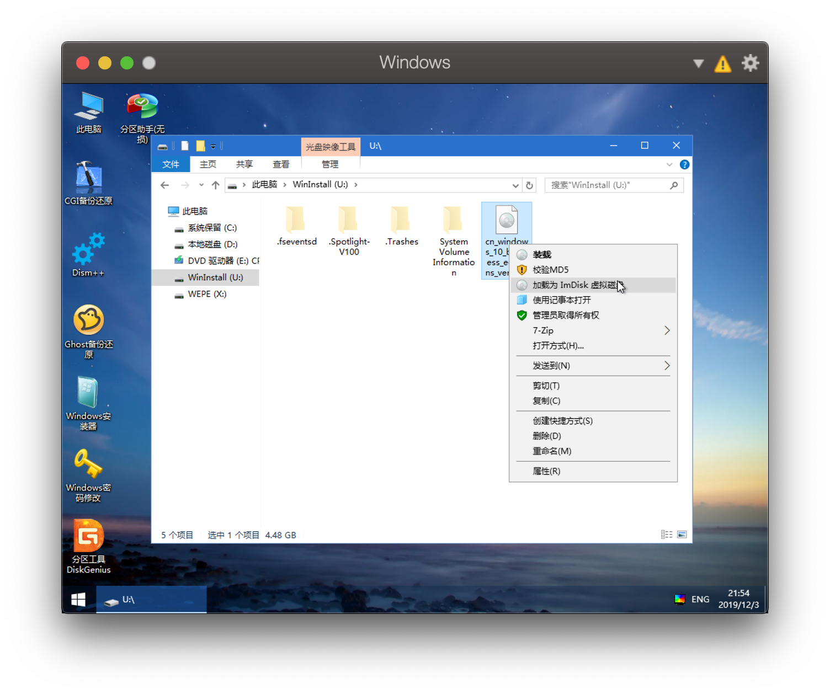Select the 校验MD5 context menu item

550,270
